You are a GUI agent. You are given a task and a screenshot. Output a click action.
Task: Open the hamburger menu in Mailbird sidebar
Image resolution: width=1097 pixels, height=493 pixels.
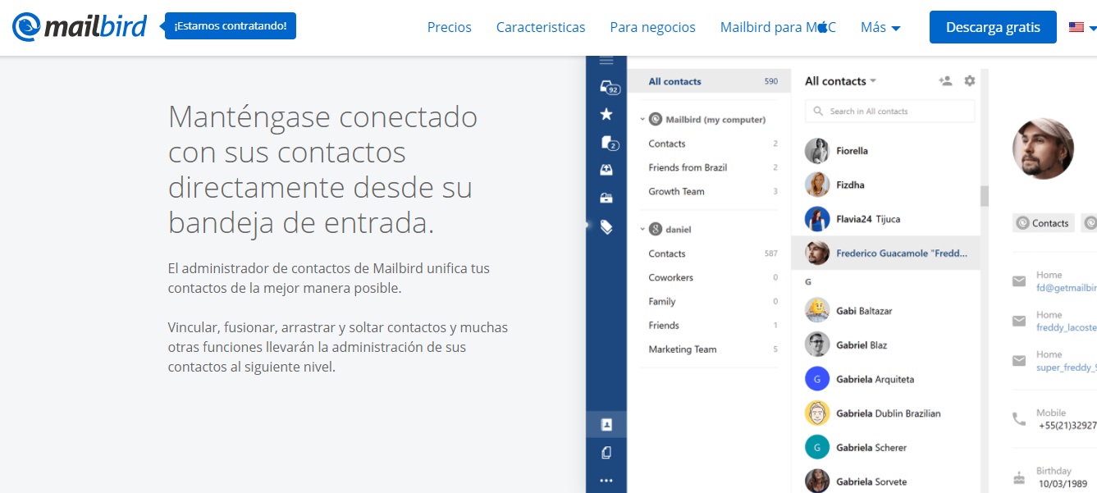tap(606, 61)
